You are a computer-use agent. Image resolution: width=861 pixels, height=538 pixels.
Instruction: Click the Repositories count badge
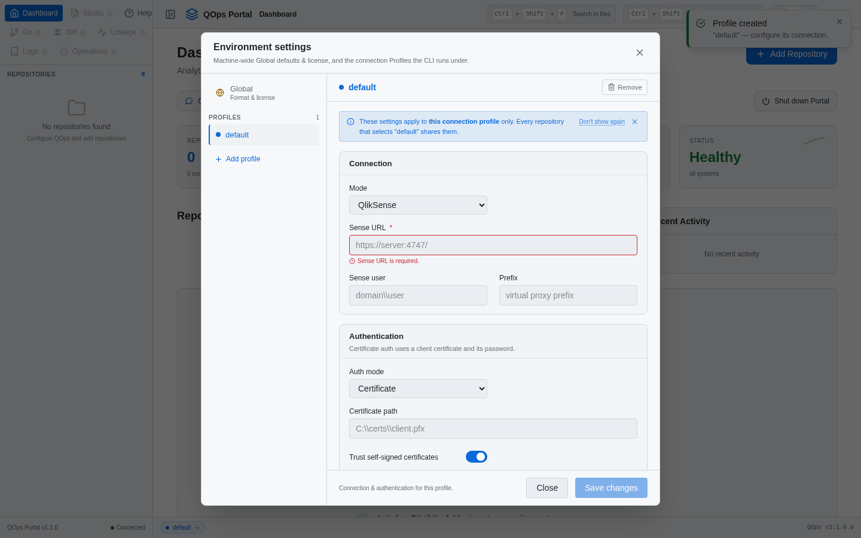point(143,74)
